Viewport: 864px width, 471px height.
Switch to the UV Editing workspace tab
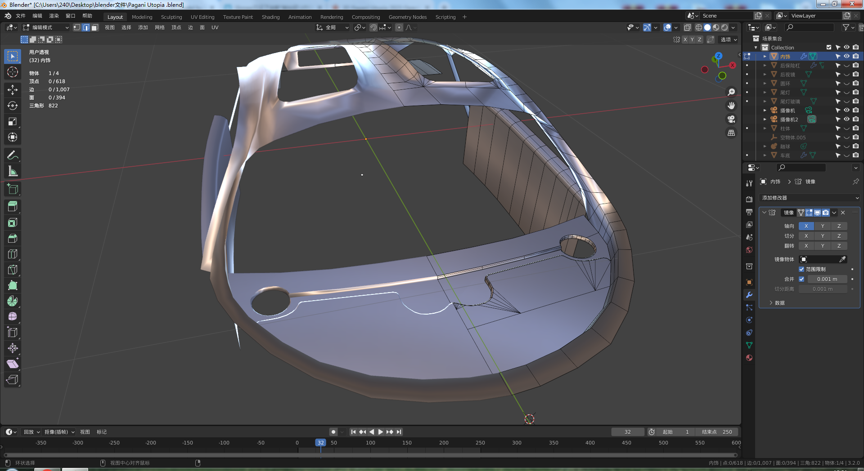202,17
